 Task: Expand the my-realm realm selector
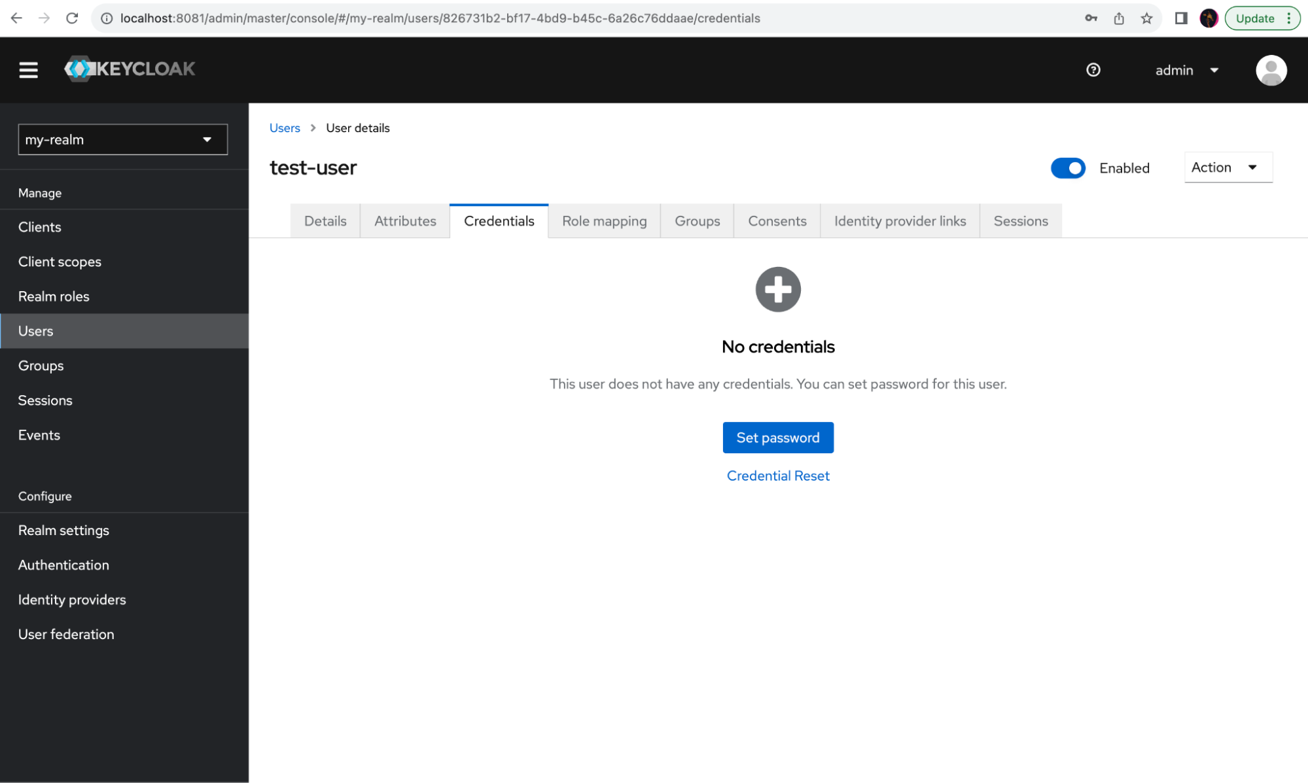coord(122,139)
